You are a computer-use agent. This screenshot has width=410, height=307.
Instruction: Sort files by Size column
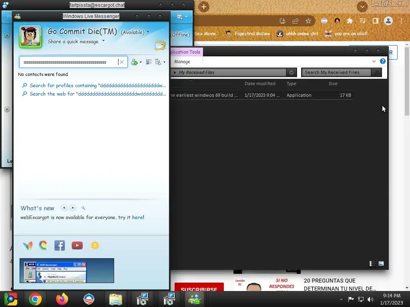click(333, 84)
